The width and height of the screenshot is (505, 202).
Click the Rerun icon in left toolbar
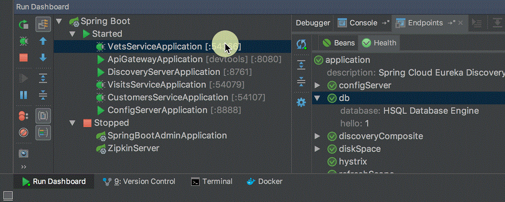coord(23,24)
